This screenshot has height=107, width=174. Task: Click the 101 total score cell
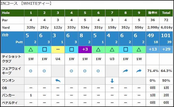click(x=166, y=36)
